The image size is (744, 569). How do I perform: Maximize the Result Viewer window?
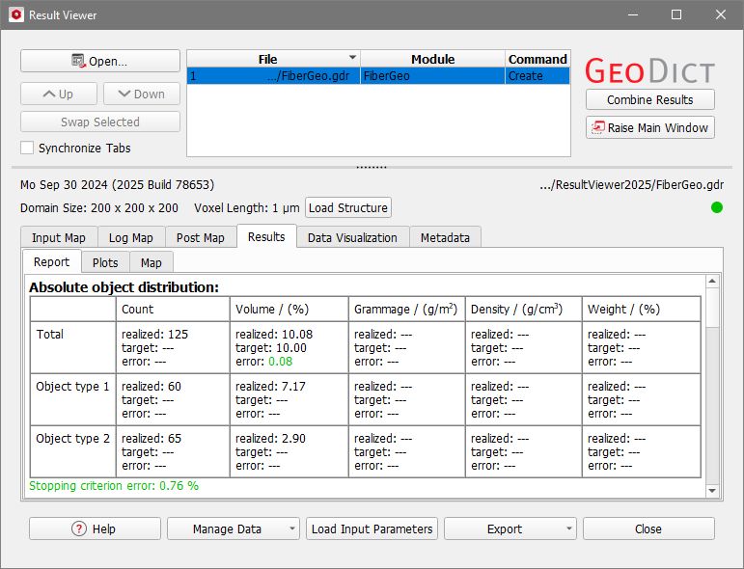click(x=676, y=14)
